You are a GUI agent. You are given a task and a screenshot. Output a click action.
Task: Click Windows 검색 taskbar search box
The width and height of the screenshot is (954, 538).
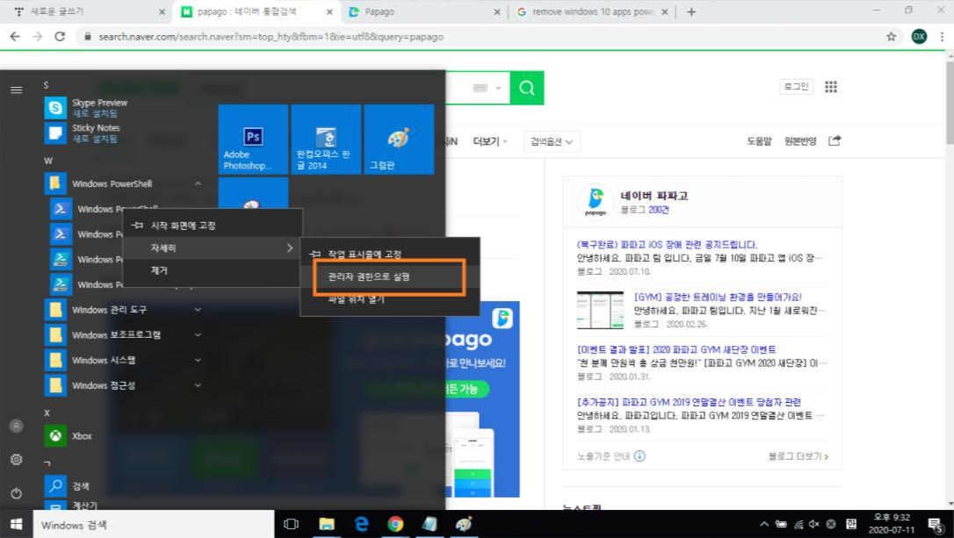tap(153, 524)
